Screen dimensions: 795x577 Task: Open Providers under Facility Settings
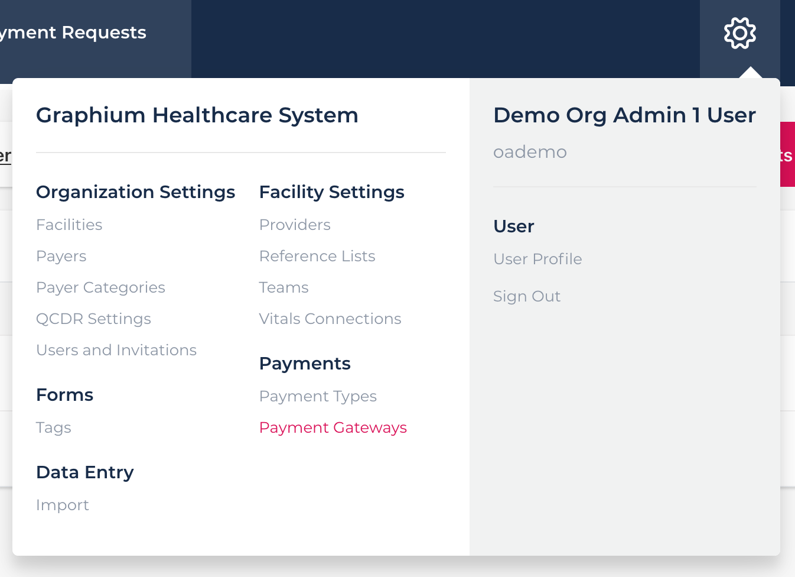pos(295,225)
